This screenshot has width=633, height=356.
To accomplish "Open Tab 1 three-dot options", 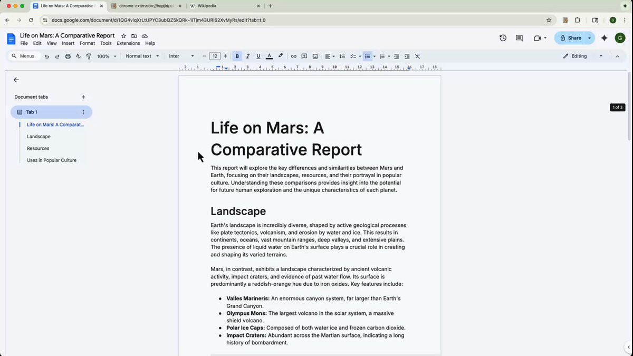I will click(x=83, y=112).
